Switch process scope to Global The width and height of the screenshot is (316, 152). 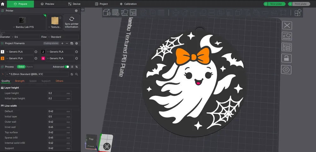21,67
